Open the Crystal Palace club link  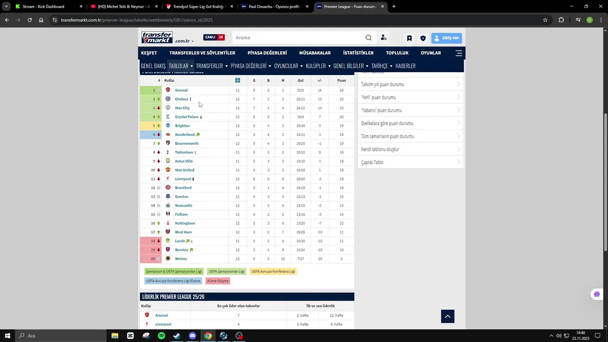[x=187, y=117]
